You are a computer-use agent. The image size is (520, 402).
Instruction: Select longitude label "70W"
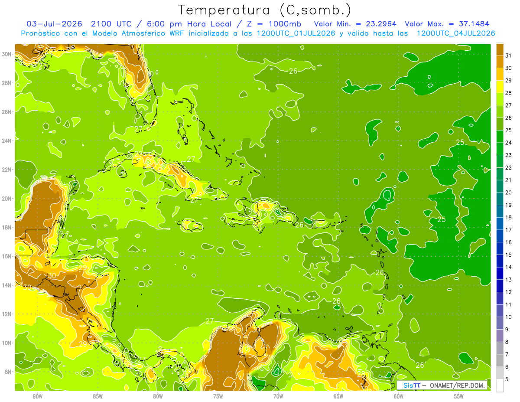click(278, 396)
